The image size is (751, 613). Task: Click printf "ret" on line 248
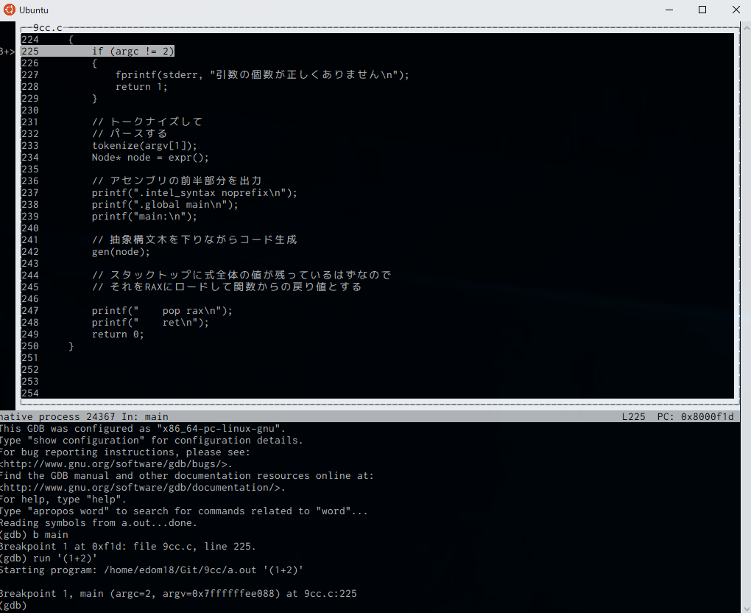point(150,323)
